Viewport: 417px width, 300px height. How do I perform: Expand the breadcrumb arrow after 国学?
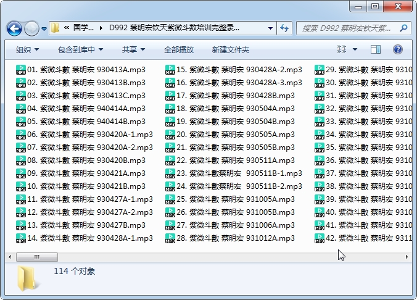[101, 28]
